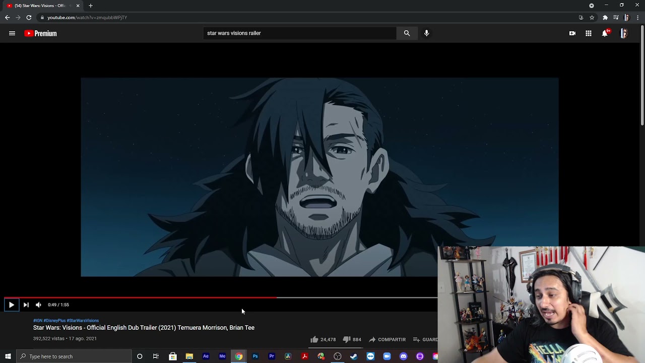Like the video with thumbs up
645x363 pixels.
click(322, 339)
